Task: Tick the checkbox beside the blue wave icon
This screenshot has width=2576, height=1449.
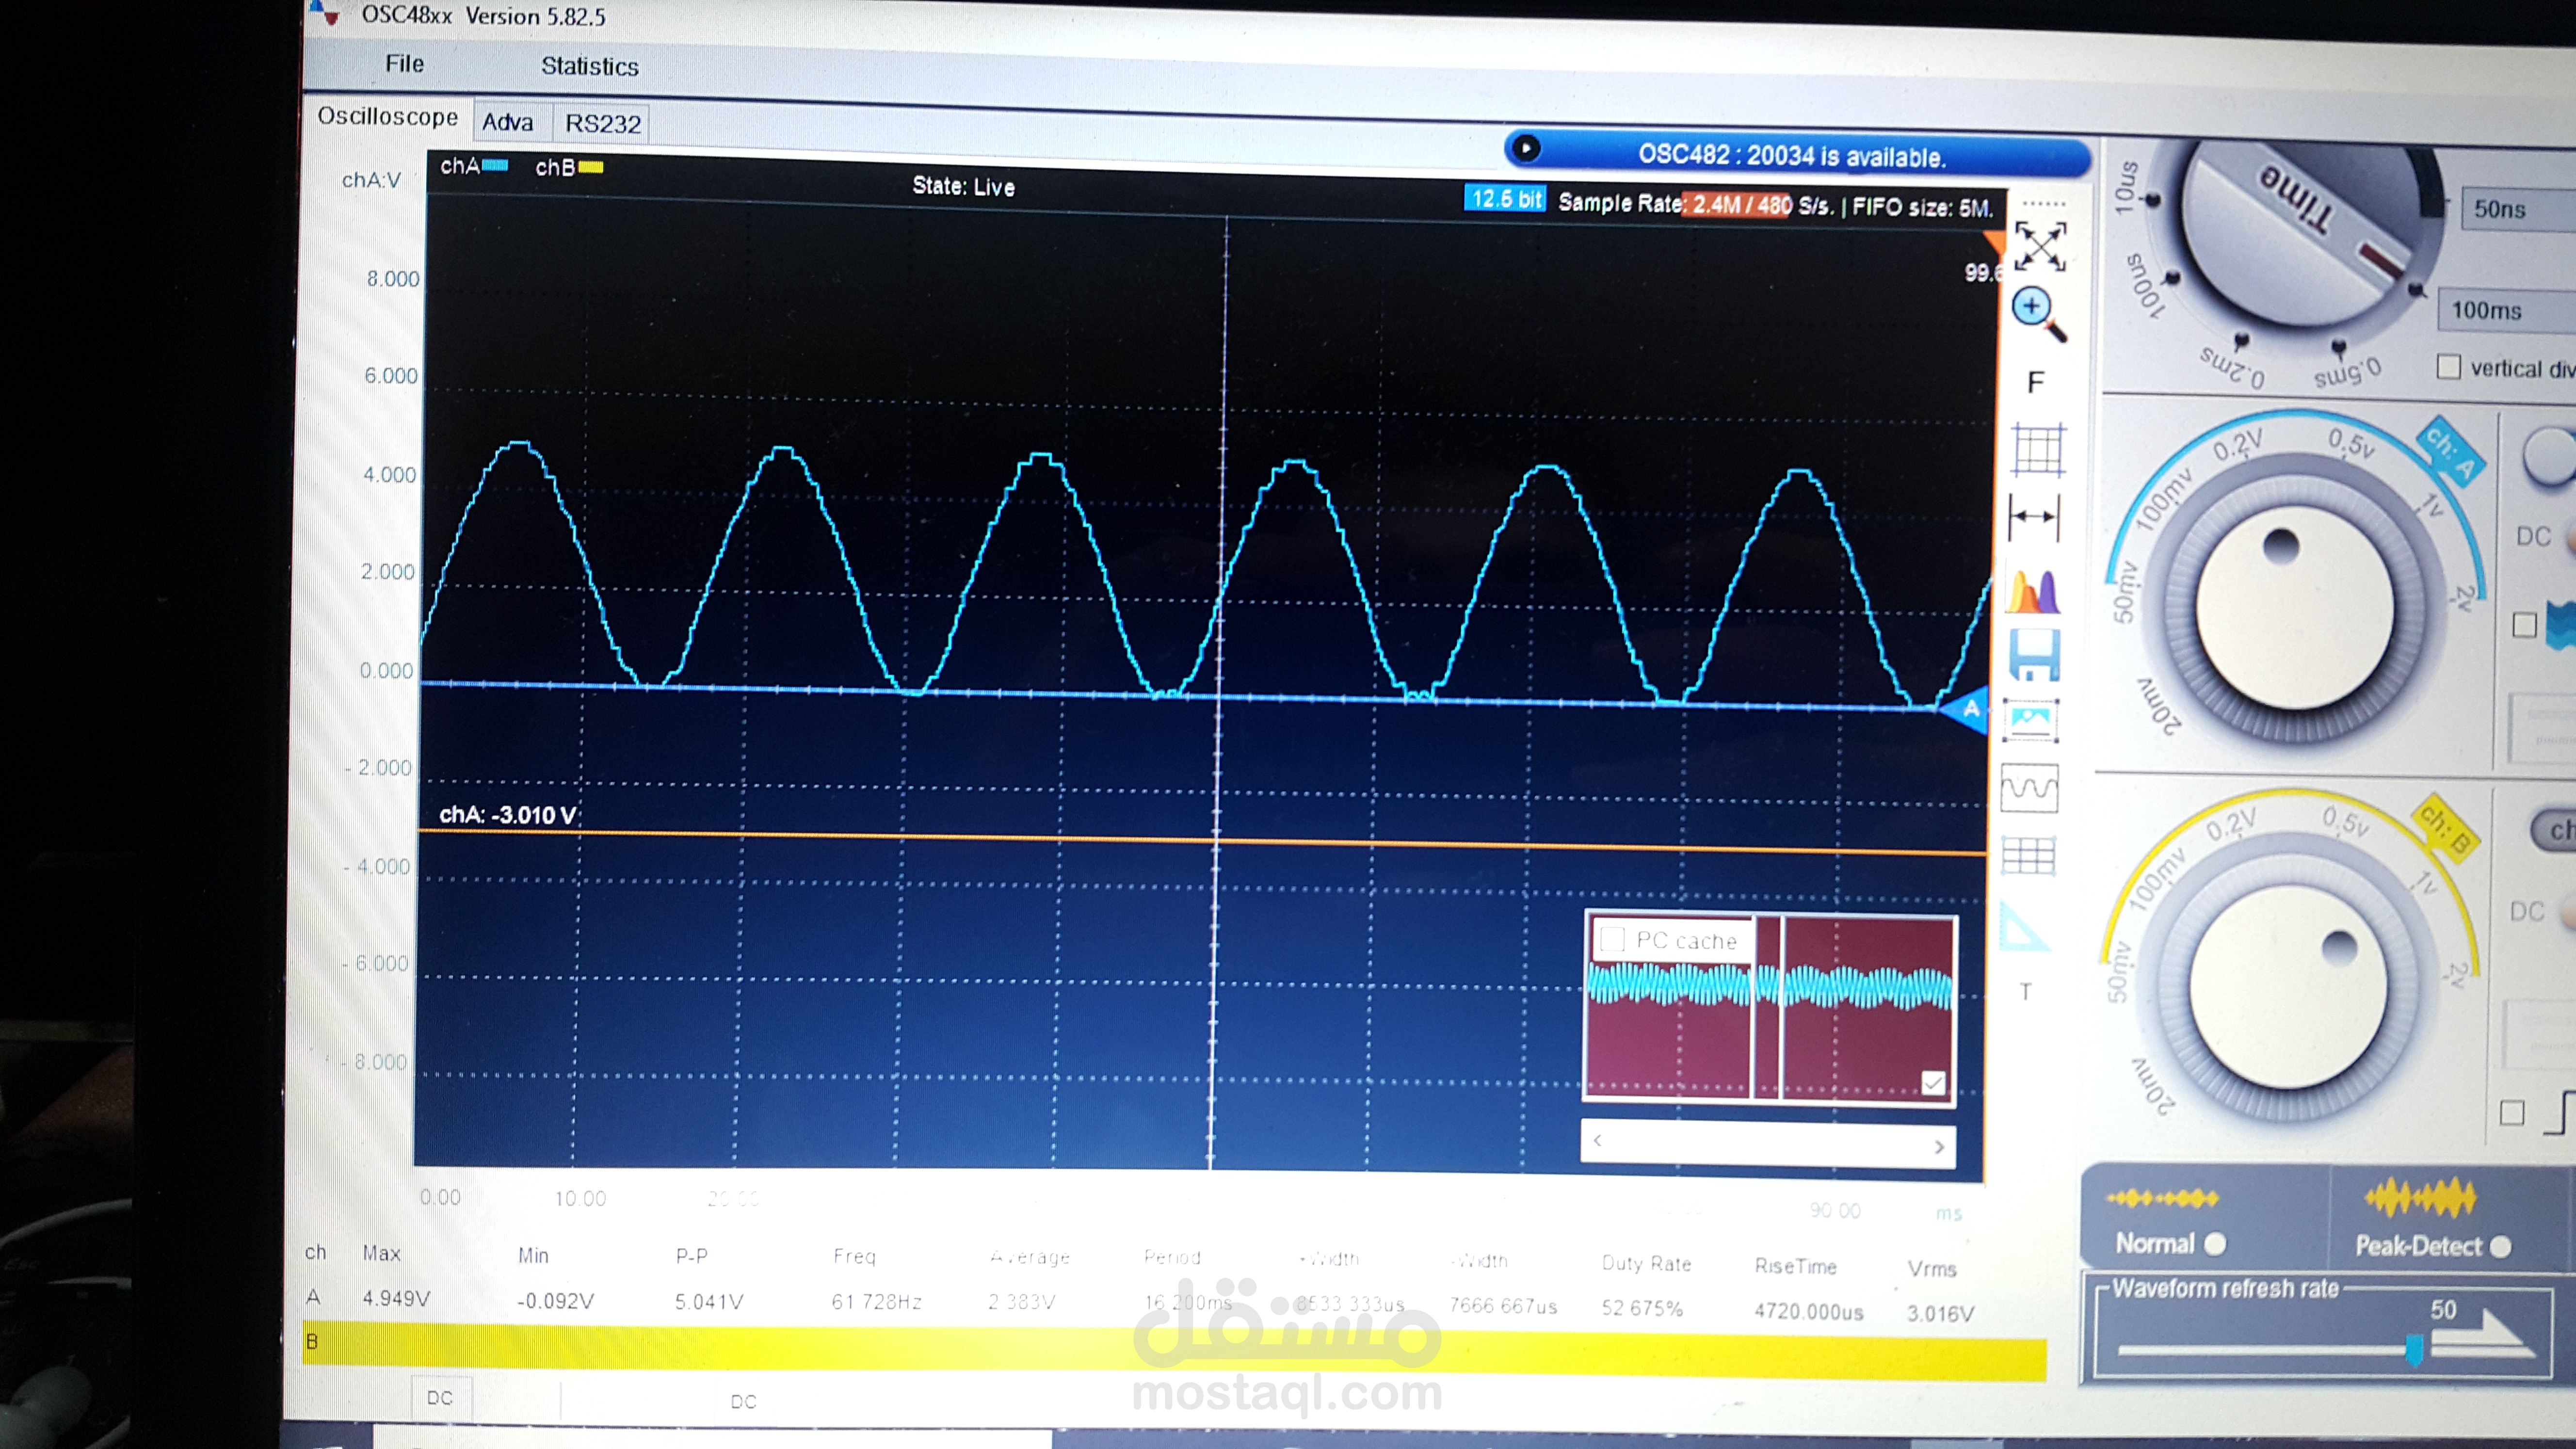Action: pos(2525,626)
